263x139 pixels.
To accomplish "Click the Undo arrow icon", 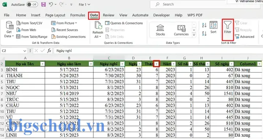I will [51, 4].
